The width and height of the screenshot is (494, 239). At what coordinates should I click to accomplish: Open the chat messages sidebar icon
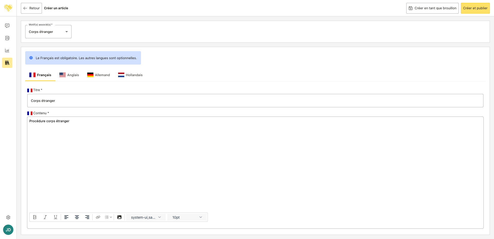tap(7, 26)
